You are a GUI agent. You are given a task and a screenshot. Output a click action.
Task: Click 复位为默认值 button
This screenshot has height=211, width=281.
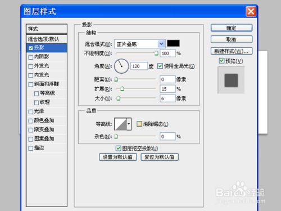pyautogui.click(x=160, y=157)
